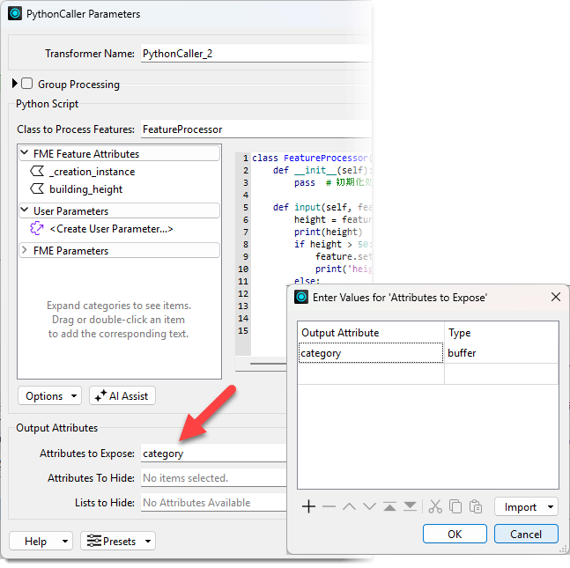Select the category output attribute cell
570x568 pixels.
click(371, 353)
